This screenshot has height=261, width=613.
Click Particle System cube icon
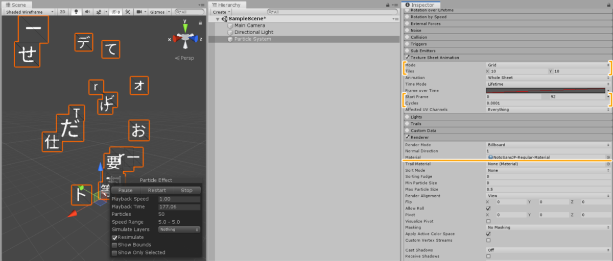click(230, 39)
